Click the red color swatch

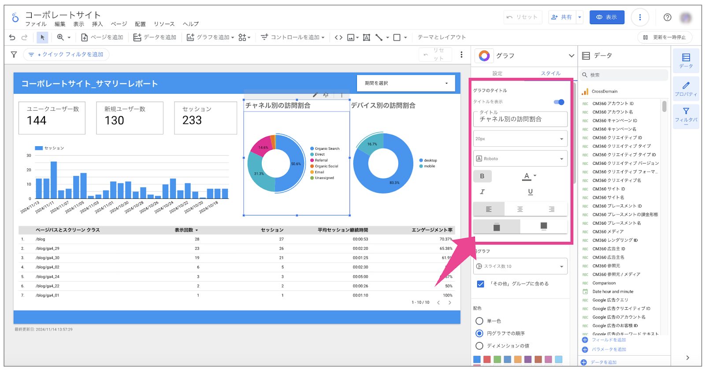coord(487,360)
